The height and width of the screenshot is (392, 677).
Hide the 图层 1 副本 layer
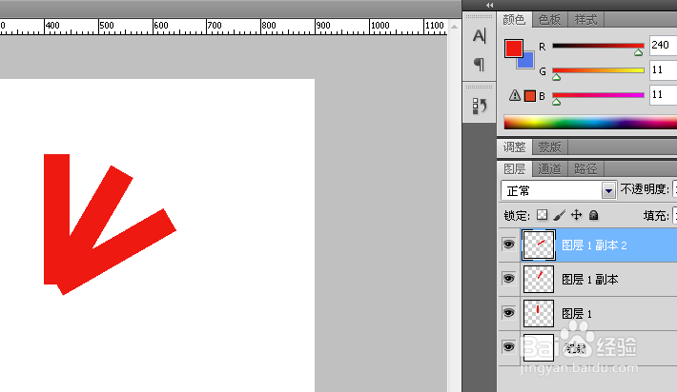508,279
